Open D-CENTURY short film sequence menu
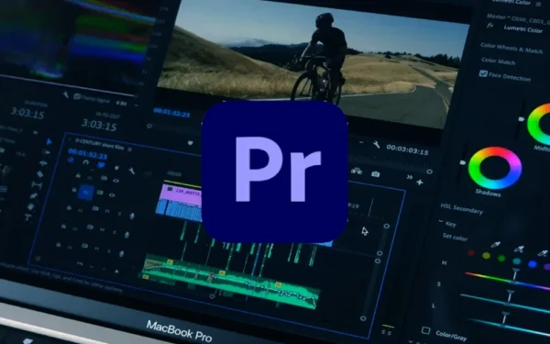Viewport: 550px width, 344px height. [x=130, y=150]
